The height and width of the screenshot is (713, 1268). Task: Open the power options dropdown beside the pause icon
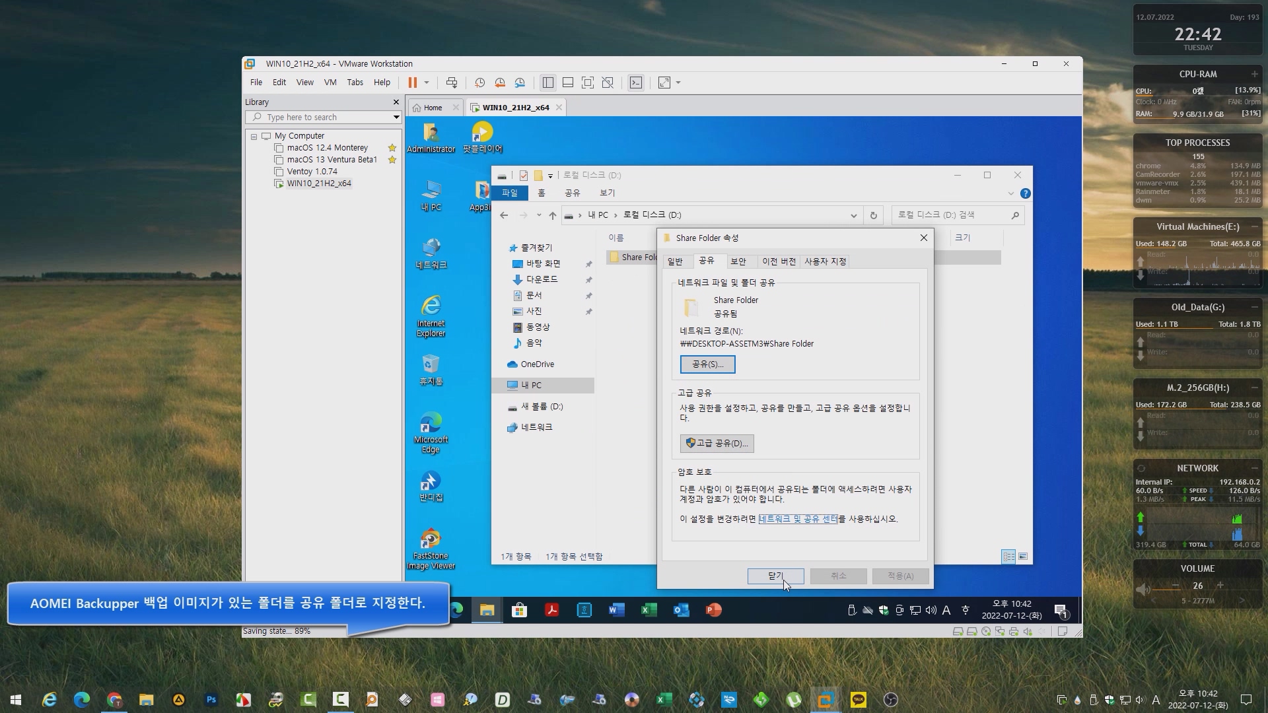click(427, 83)
